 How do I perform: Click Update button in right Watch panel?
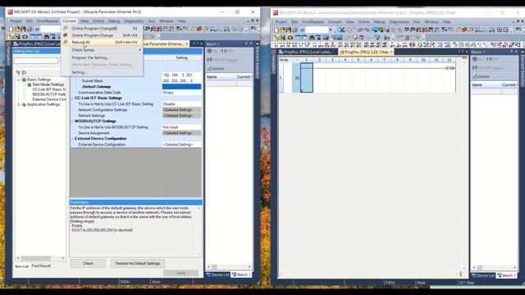tap(482, 76)
